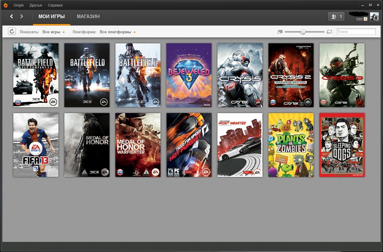Screen dimensions: 383x252
Task: Select the Sleeping Dogs cover
Action: [342, 145]
